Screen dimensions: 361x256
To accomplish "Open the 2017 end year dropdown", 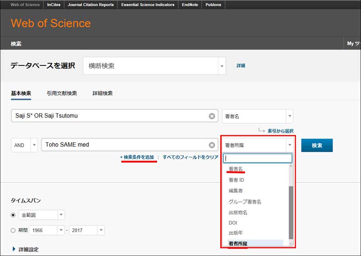I will (87, 230).
